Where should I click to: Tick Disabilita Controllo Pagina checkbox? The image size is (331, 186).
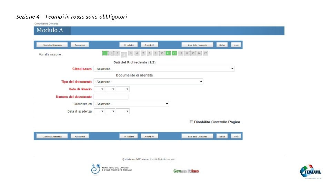click(191, 122)
